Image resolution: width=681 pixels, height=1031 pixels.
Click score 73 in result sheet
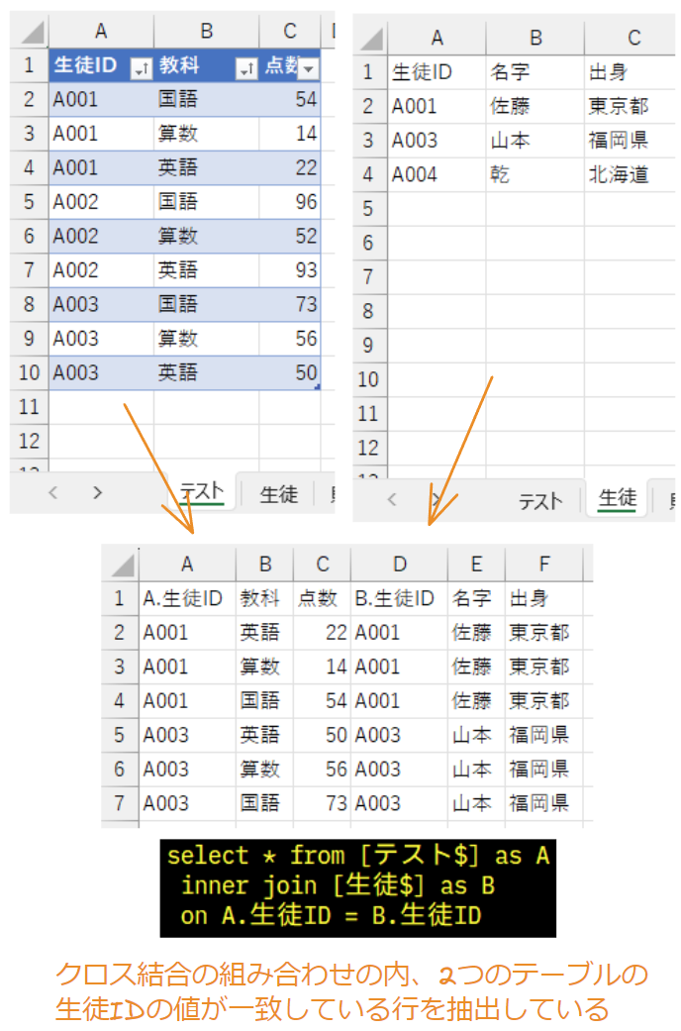coord(322,803)
